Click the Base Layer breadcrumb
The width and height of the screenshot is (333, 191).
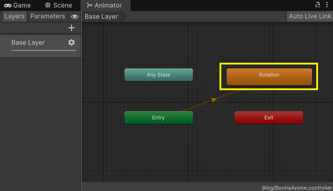click(x=101, y=17)
